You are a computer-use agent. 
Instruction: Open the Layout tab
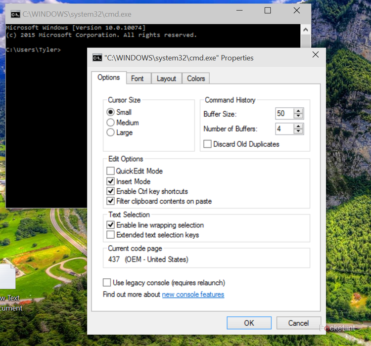pos(166,79)
